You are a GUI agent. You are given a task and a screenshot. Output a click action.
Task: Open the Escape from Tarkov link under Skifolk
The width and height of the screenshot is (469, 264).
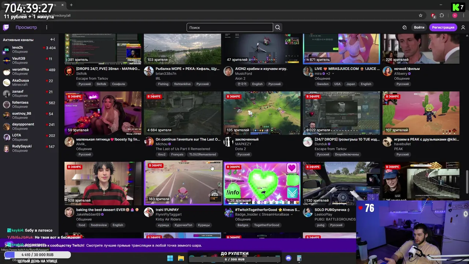92,78
